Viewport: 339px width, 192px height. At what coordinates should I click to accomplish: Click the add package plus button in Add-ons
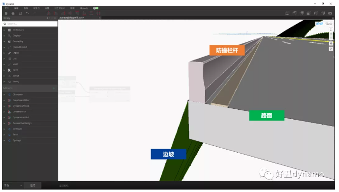tap(54, 88)
